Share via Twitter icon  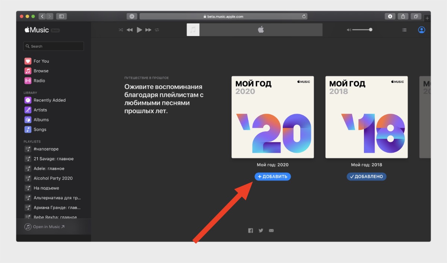pyautogui.click(x=261, y=231)
